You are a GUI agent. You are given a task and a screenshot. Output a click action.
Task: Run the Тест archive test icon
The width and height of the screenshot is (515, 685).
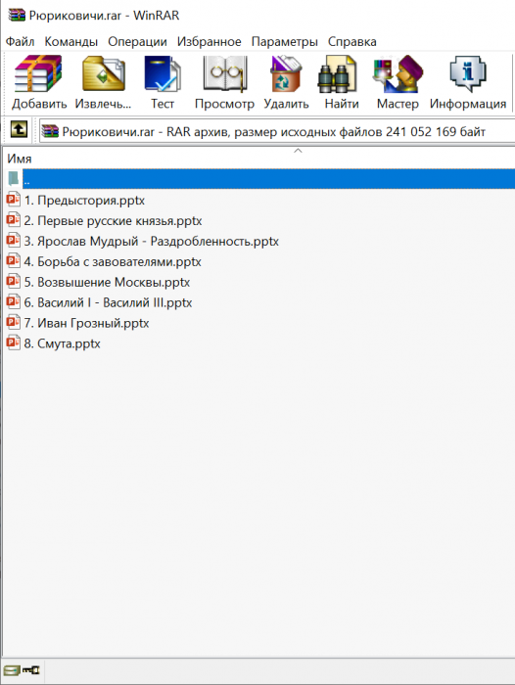[163, 74]
